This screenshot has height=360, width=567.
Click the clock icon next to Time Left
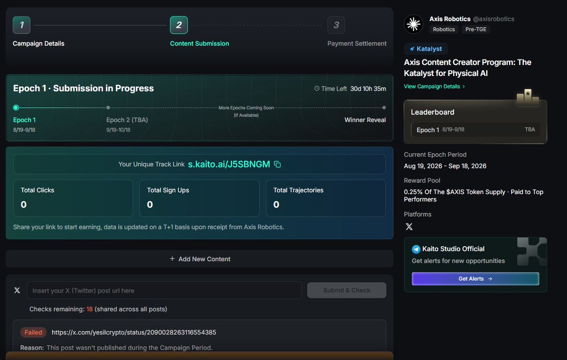[317, 89]
